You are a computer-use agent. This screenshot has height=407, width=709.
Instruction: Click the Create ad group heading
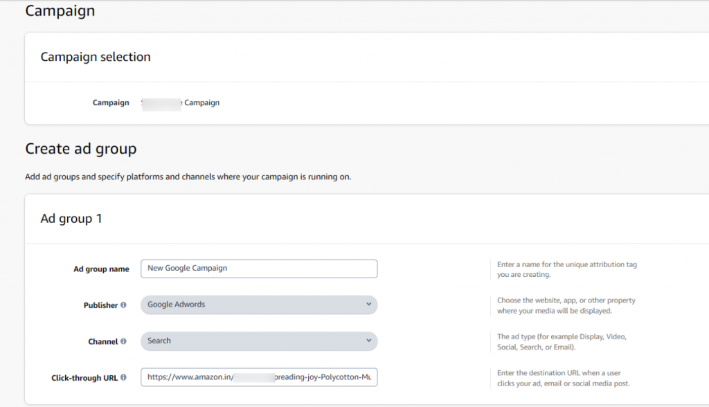80,149
